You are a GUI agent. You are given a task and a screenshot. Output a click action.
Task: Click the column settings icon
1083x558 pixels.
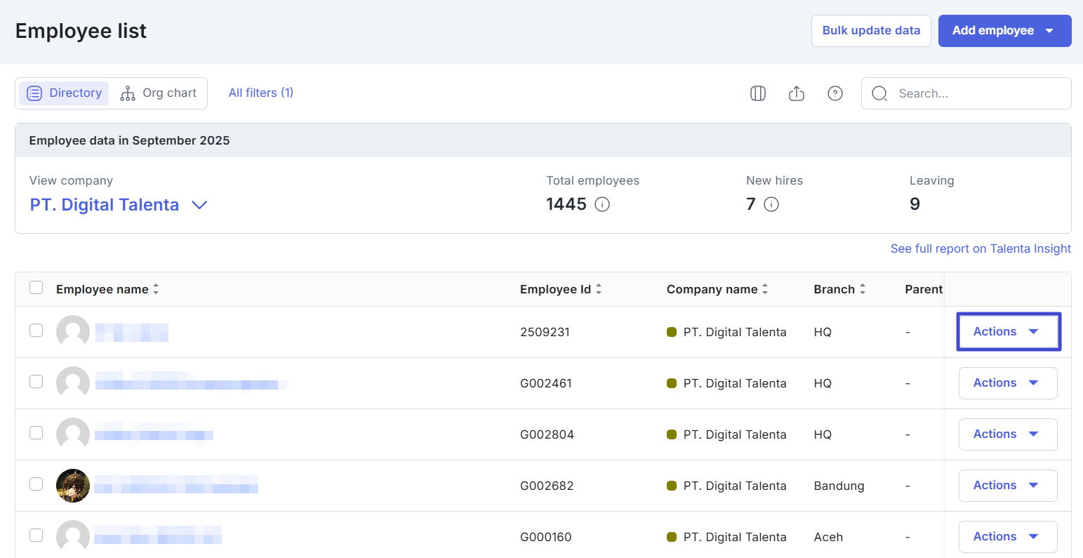tap(758, 93)
